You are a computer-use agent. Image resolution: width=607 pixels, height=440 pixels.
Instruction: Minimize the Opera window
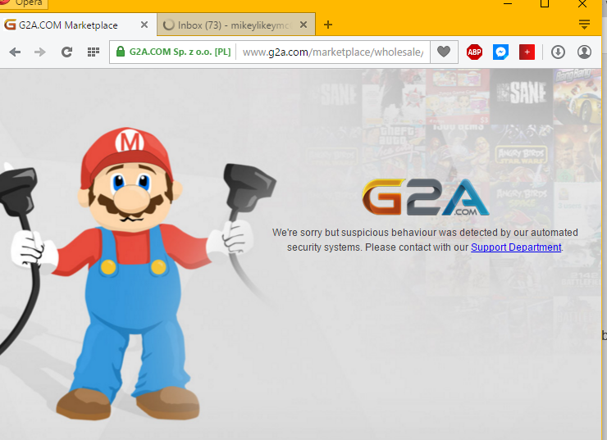508,4
